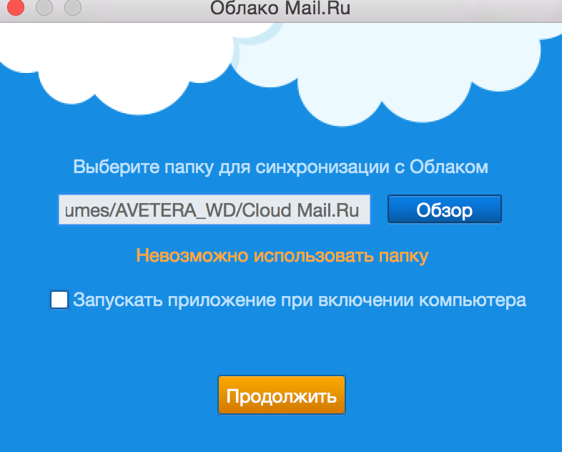562x452 pixels.
Task: Click the gray zoom window button
Action: click(x=73, y=7)
